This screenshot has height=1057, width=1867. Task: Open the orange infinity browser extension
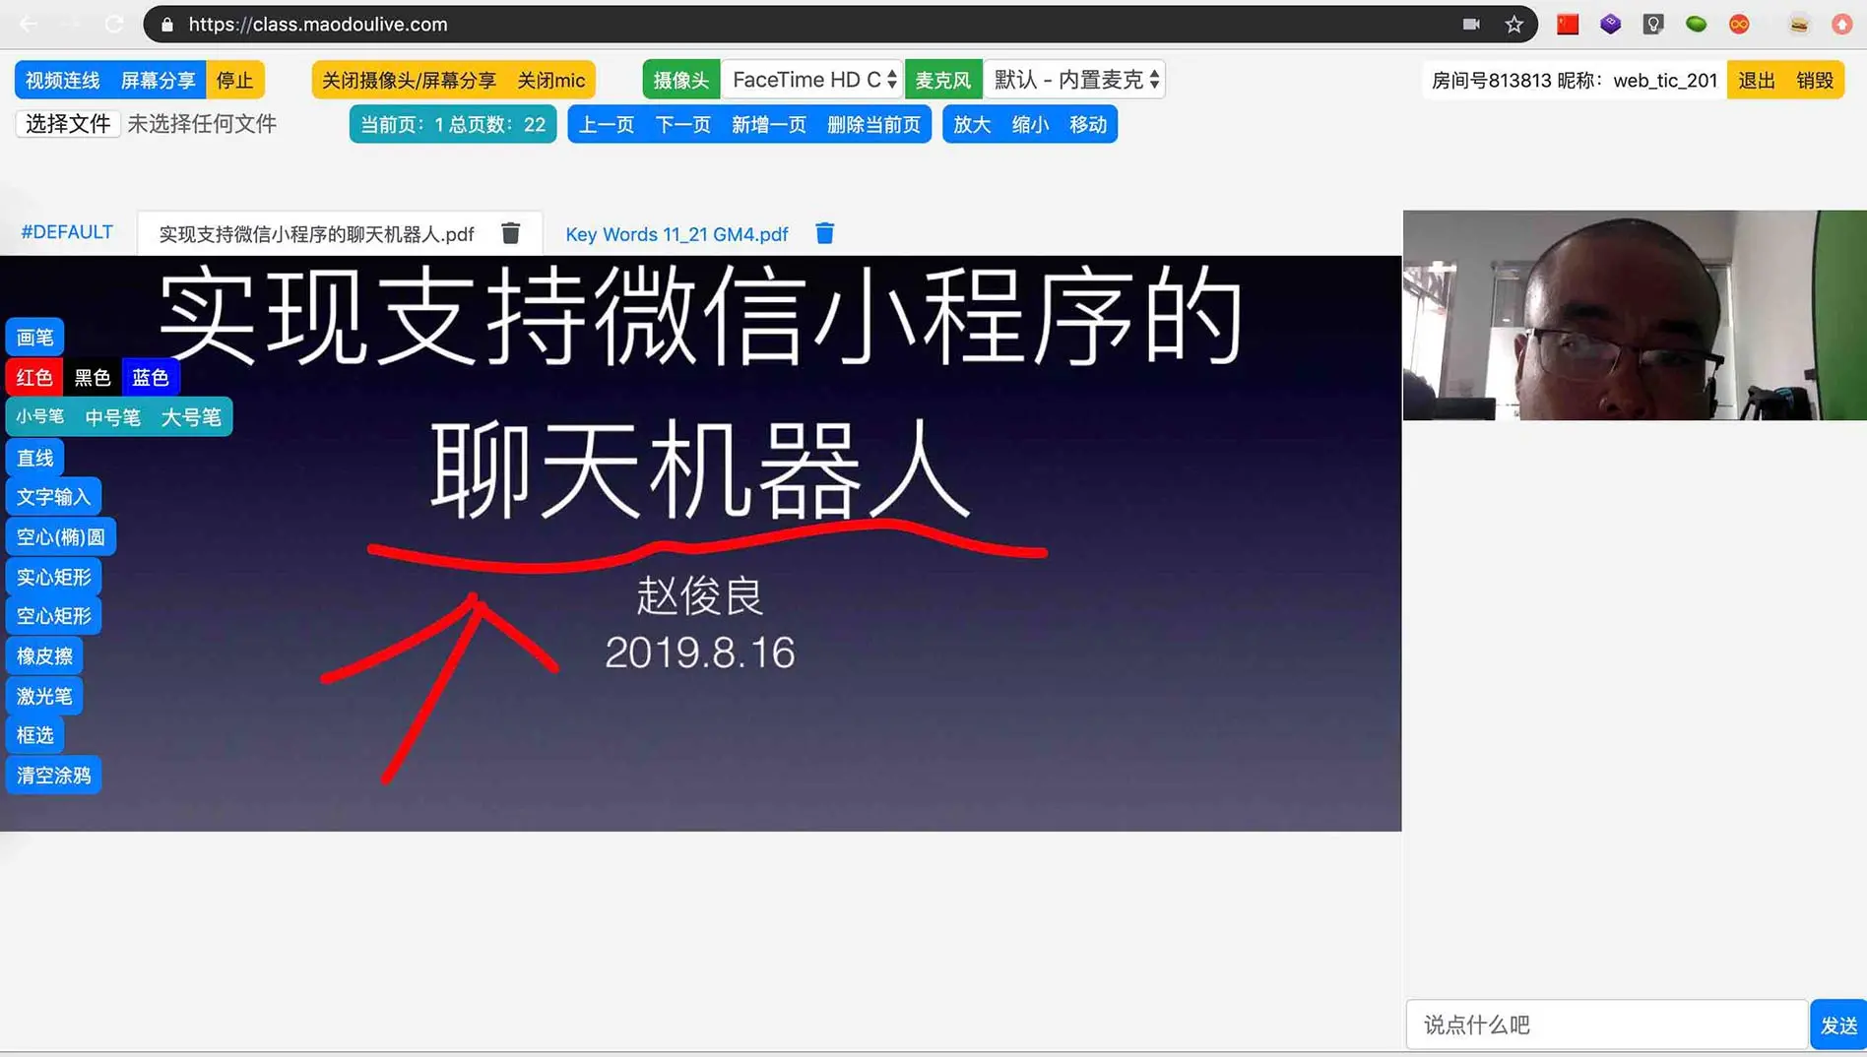1739,25
